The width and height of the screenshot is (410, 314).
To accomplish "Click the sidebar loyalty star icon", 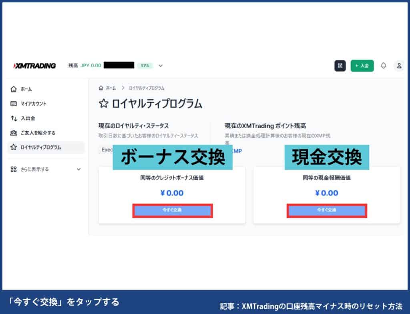I will coord(14,147).
